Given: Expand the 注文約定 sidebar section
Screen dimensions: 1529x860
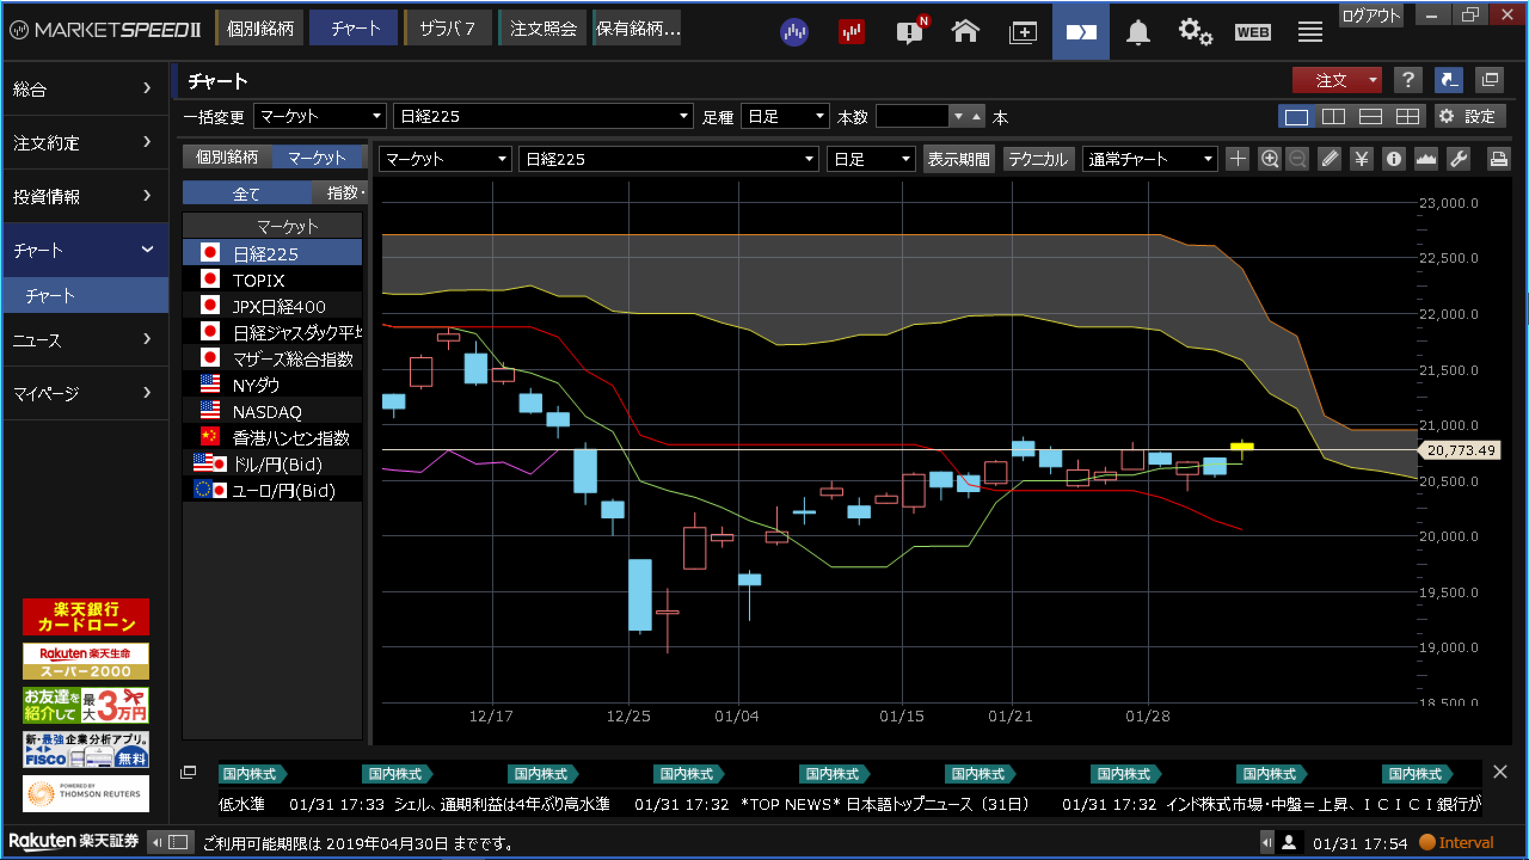Looking at the screenshot, I should 85,142.
